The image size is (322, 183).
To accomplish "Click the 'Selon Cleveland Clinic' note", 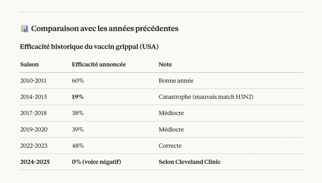I will [x=189, y=162].
